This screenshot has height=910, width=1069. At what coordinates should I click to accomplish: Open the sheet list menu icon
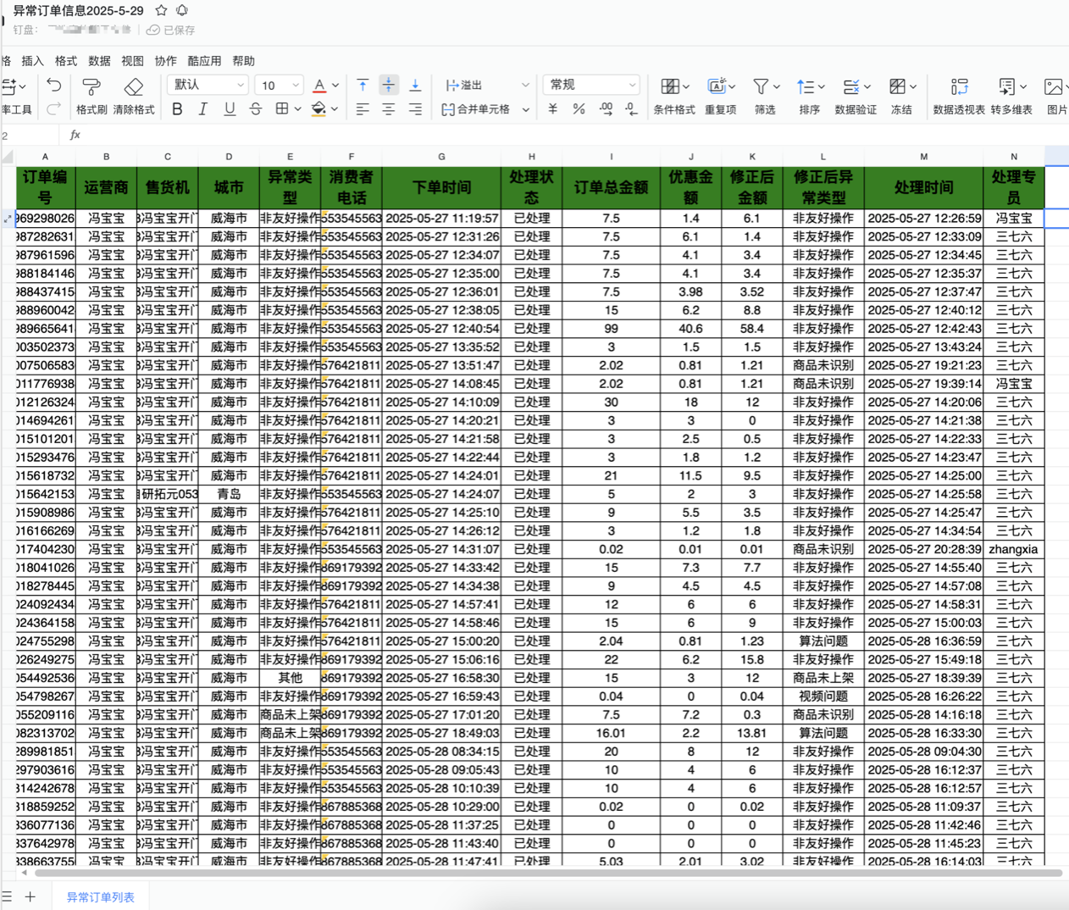pos(7,896)
